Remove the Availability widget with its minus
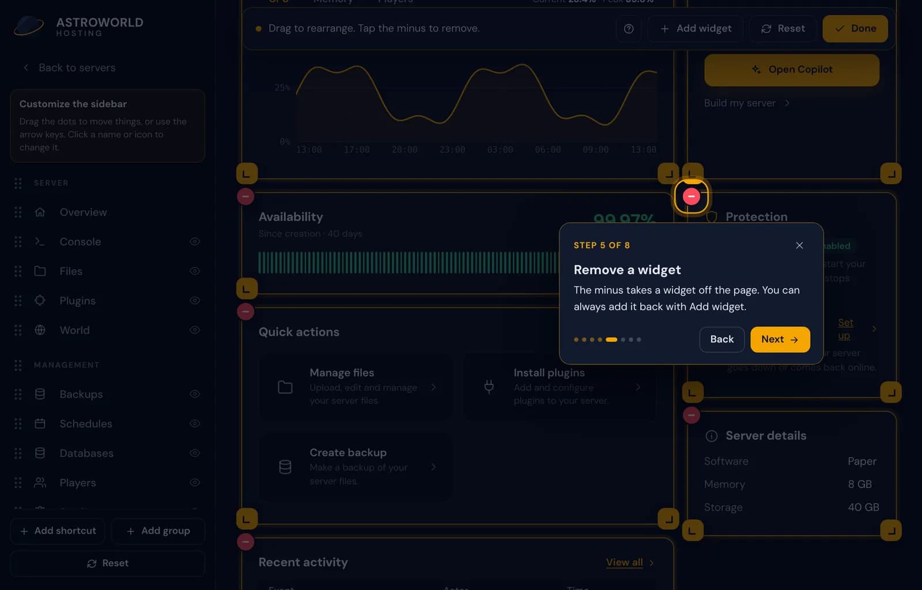The image size is (922, 590). click(245, 196)
